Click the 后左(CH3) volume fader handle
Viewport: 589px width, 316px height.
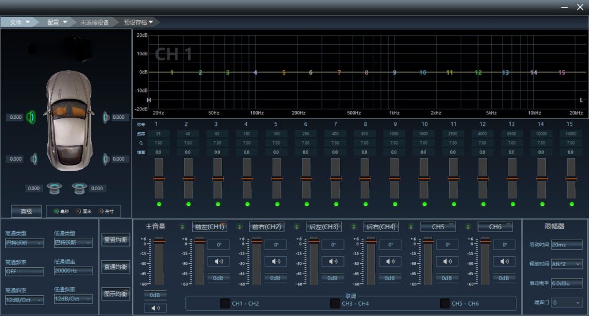(314, 241)
